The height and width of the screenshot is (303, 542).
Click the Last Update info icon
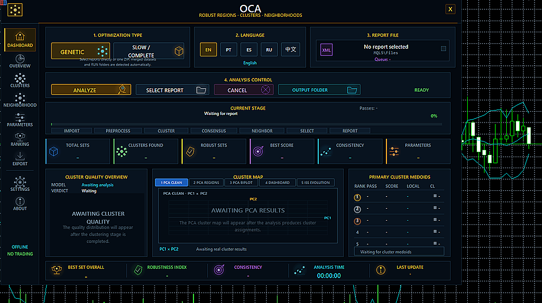[380, 270]
